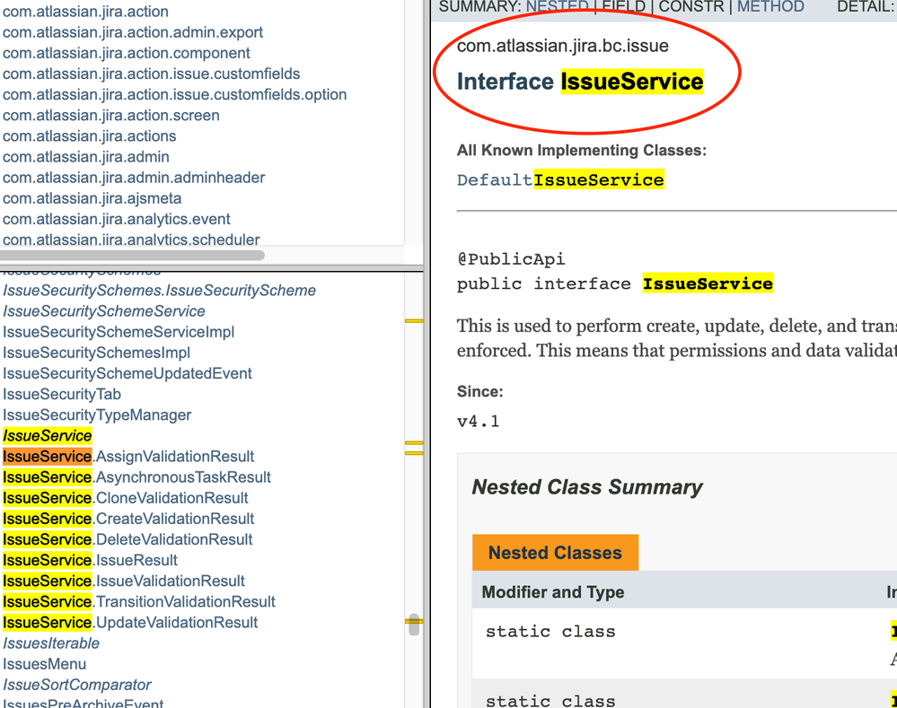This screenshot has width=897, height=708.
Task: Open com.atlassian.jira.action.admin.export package
Action: point(133,32)
